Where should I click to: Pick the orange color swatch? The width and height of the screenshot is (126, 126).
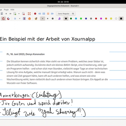(106, 19)
